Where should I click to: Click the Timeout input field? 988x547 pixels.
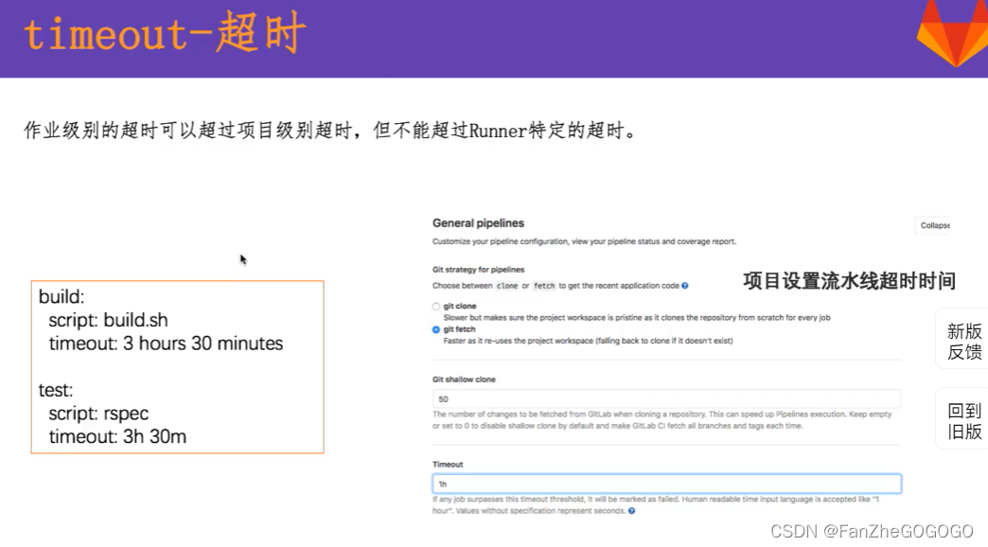pos(666,484)
